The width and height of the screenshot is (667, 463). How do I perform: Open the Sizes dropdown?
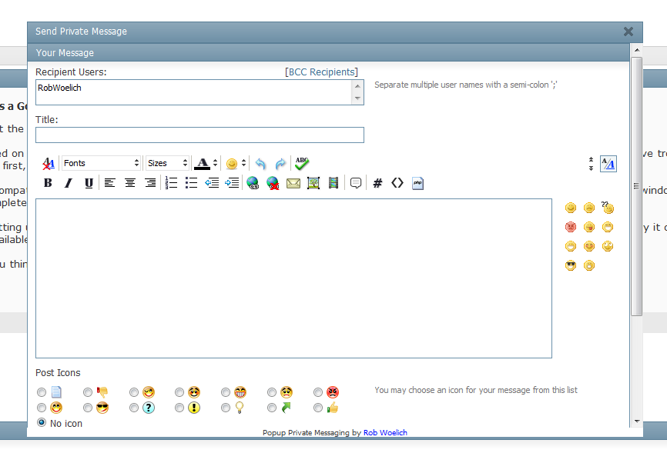tap(168, 163)
